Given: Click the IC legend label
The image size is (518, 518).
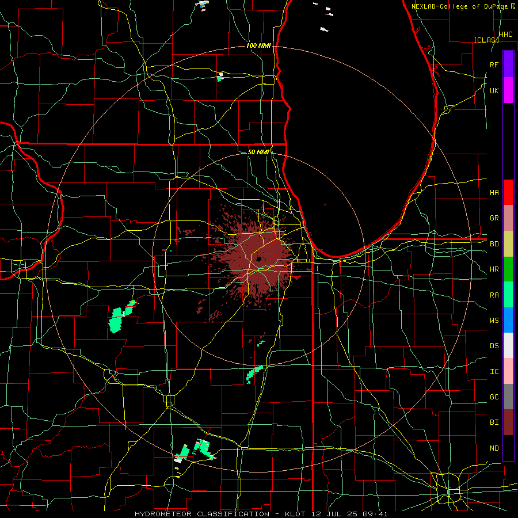Looking at the screenshot, I should tap(494, 371).
